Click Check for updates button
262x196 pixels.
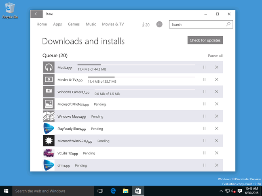tap(205, 40)
